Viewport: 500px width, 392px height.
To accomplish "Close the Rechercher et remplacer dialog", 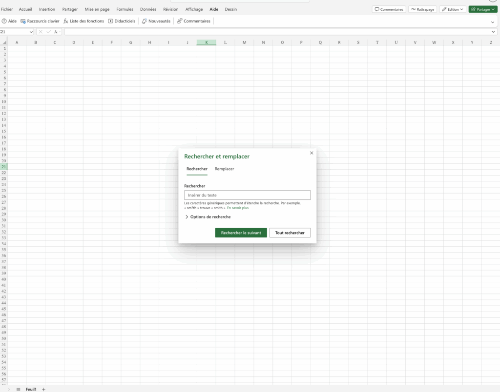I will point(312,153).
